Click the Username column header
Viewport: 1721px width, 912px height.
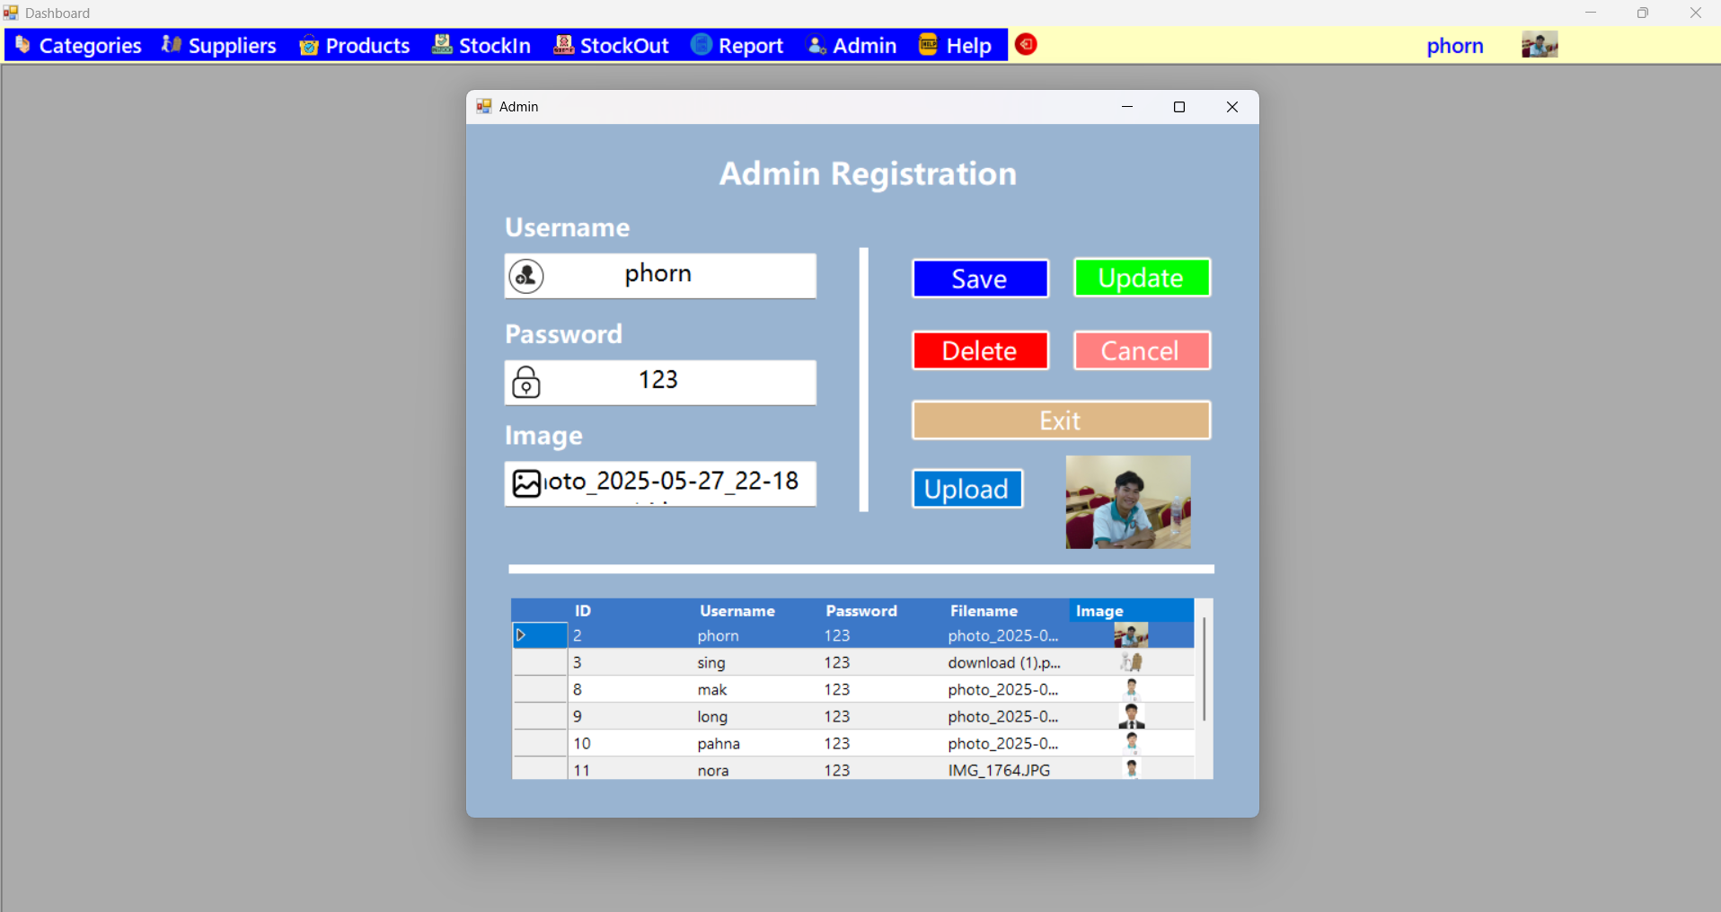[737, 611]
